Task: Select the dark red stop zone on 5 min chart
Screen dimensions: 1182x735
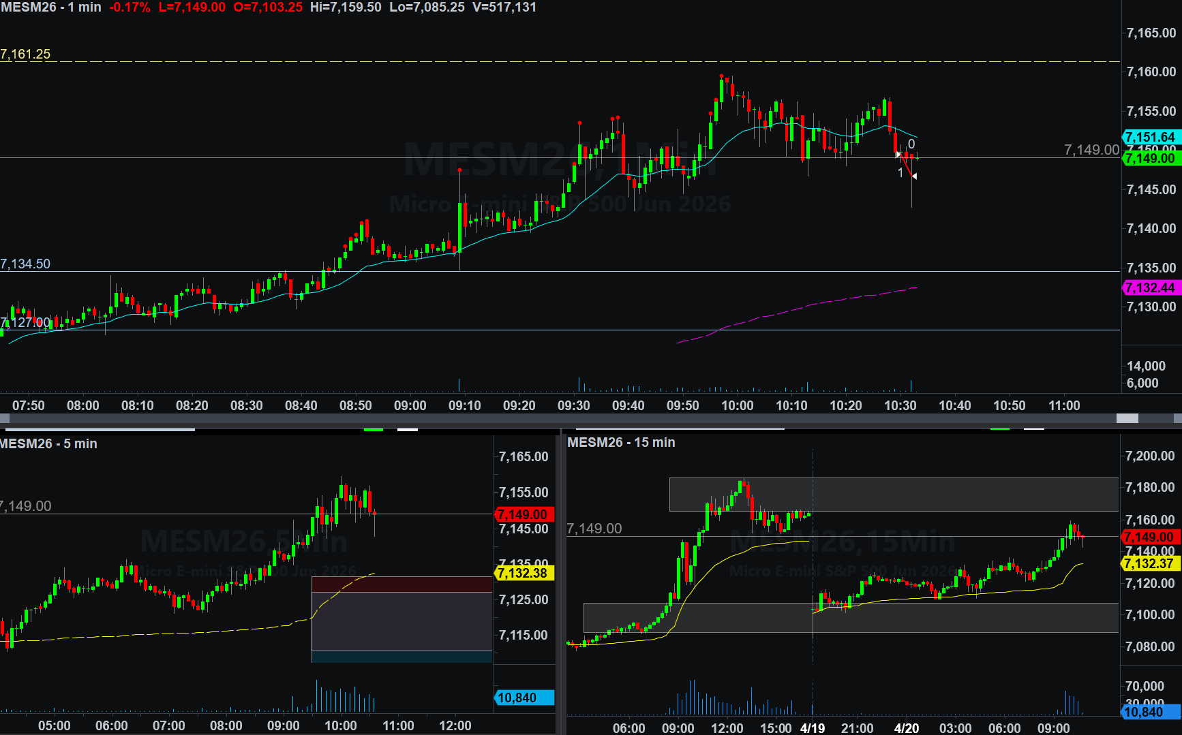Action: [401, 584]
